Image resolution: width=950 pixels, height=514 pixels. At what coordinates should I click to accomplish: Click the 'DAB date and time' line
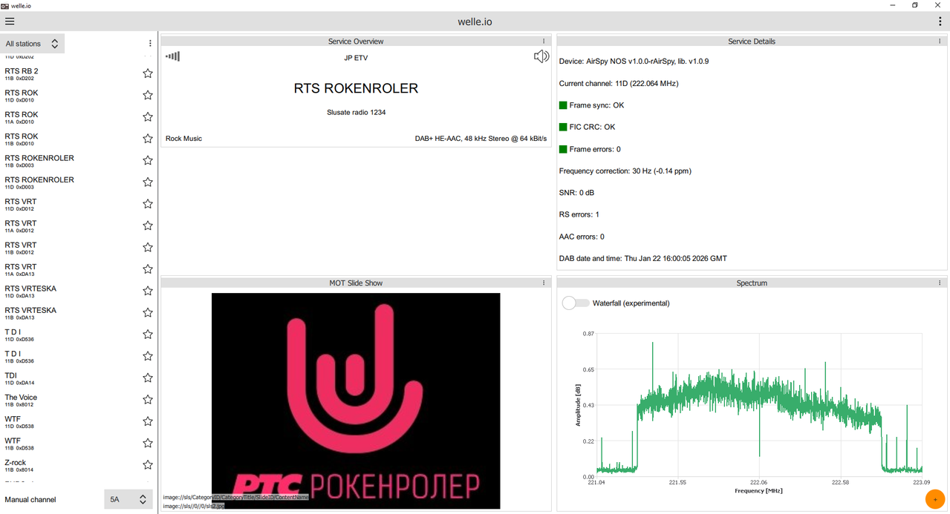(643, 259)
